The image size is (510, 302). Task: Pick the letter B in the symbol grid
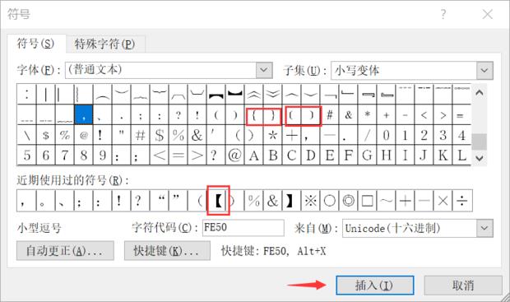(272, 155)
